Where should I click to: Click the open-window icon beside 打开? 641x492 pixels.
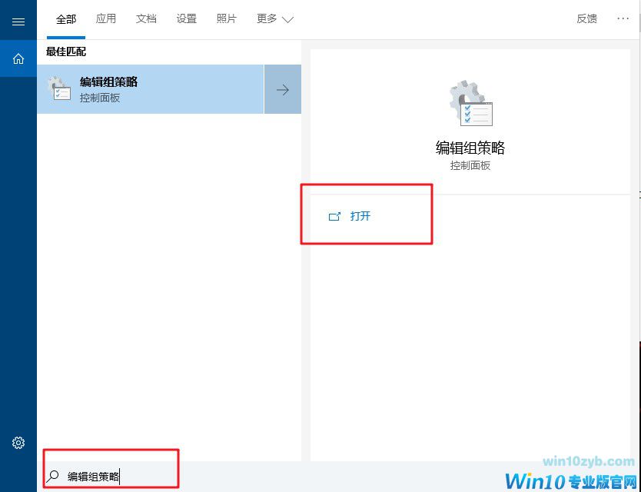[334, 216]
